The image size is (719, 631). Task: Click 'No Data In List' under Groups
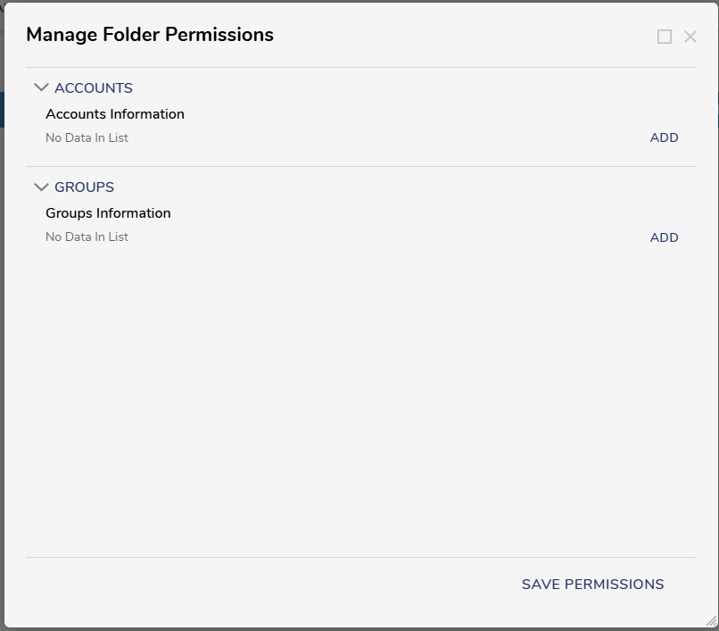click(x=87, y=237)
